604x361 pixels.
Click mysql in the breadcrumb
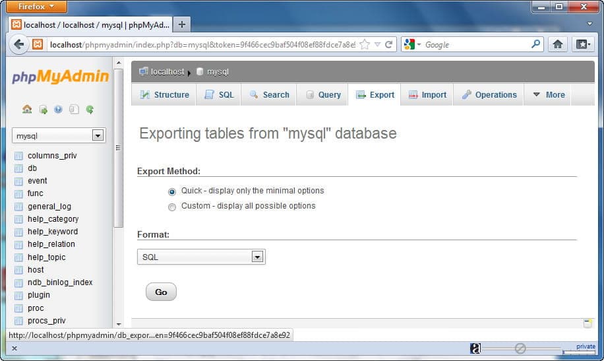point(218,72)
